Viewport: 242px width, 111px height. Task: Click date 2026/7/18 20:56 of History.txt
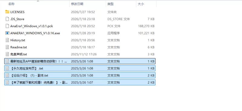pyautogui.click(x=83, y=40)
